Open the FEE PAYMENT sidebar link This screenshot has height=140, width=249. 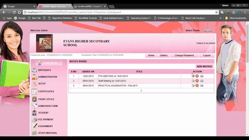pos(46,119)
